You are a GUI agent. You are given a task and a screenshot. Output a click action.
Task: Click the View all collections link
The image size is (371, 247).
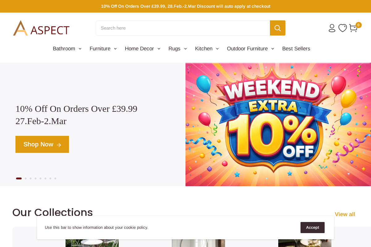pyautogui.click(x=345, y=214)
